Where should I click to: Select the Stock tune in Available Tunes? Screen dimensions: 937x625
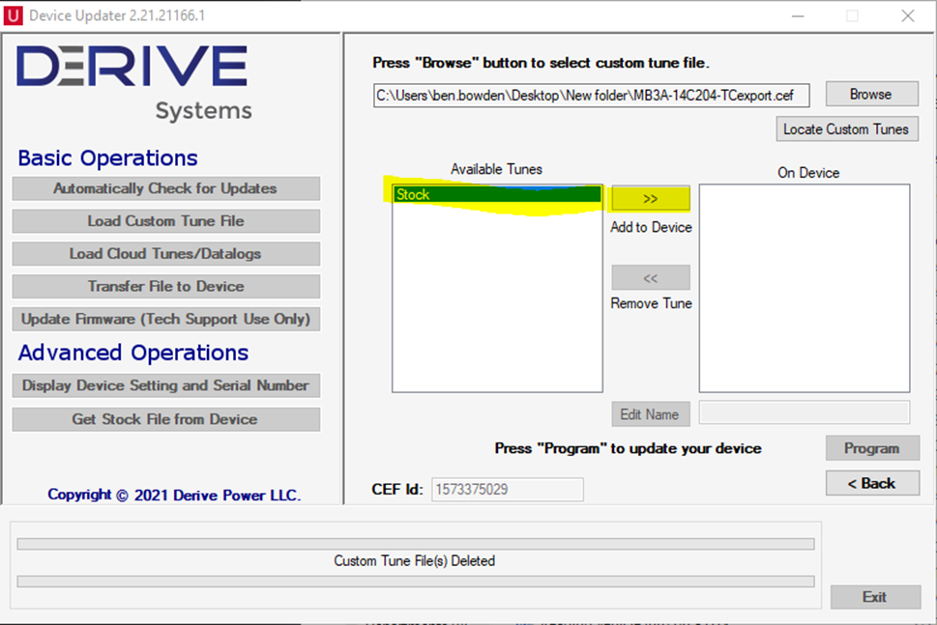[497, 194]
